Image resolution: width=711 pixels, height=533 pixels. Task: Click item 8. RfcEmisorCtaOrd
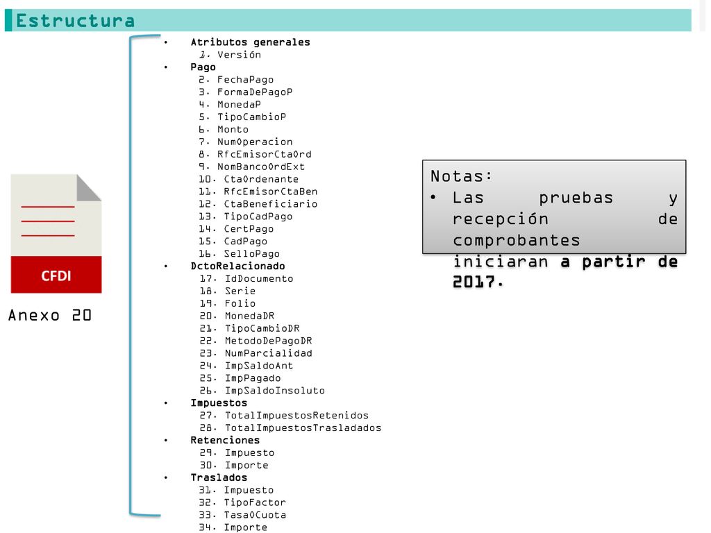[256, 155]
